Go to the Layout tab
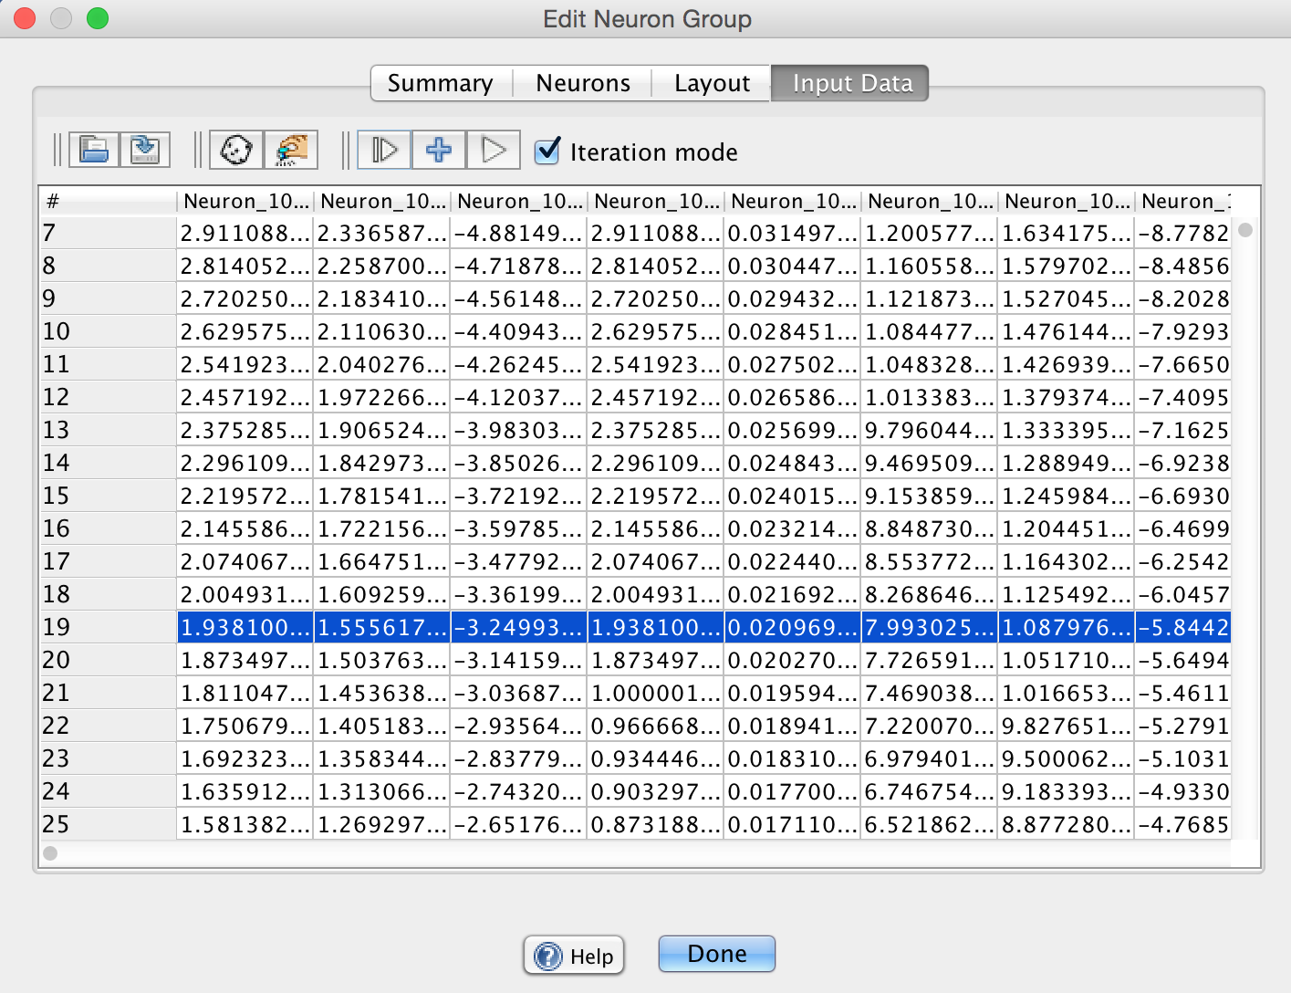 point(712,83)
